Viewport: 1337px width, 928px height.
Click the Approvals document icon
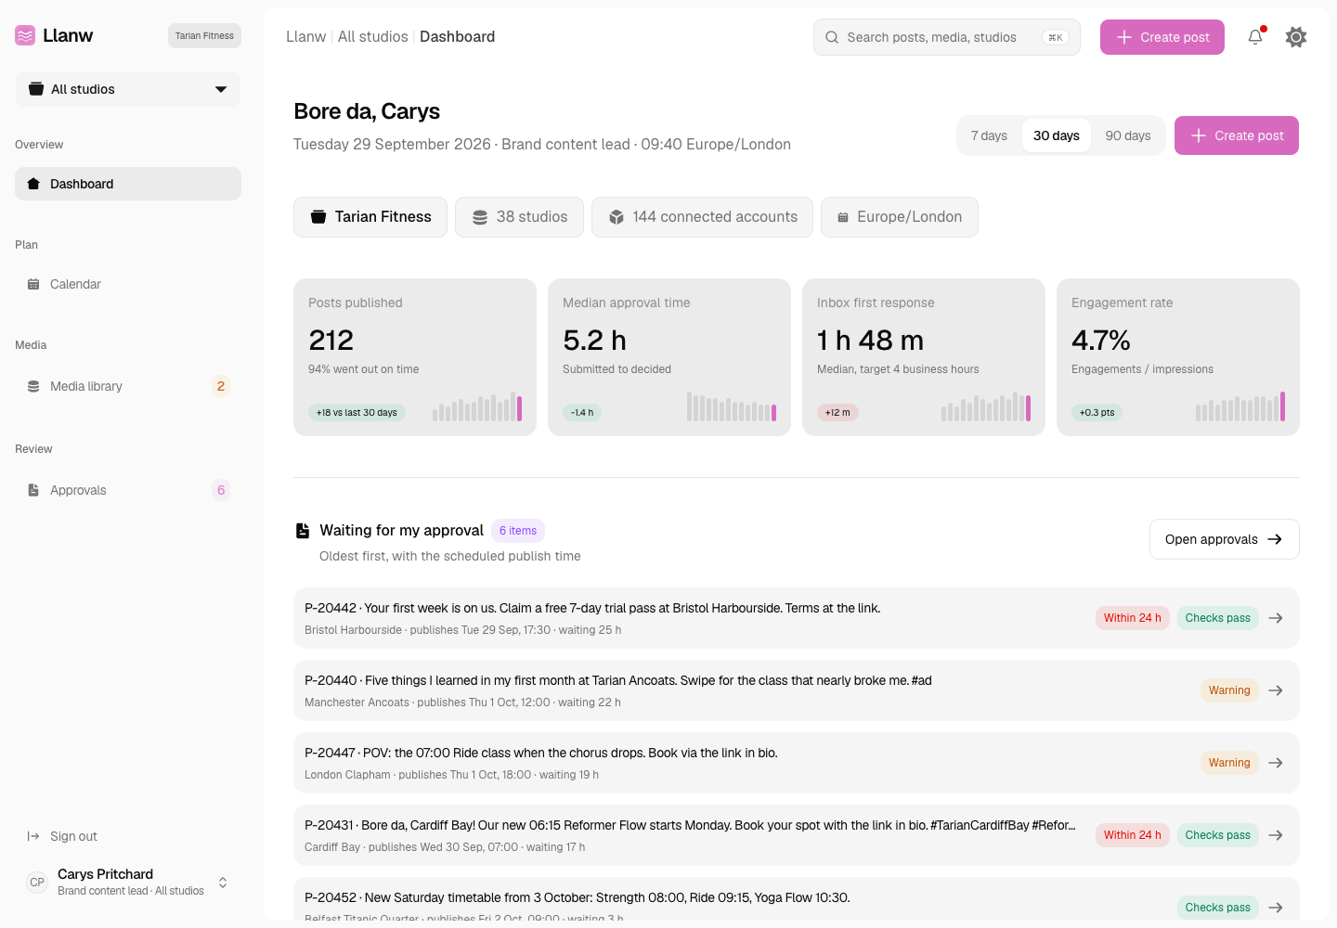[33, 490]
